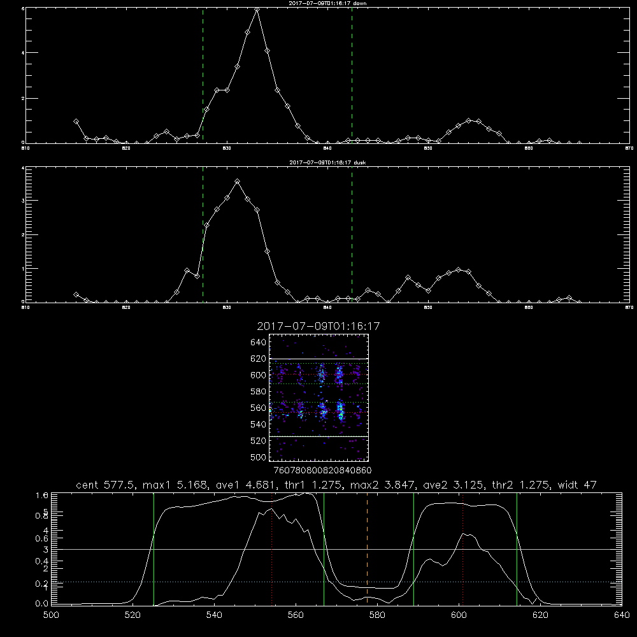Click the upper white line in the color image
This screenshot has height=637, width=637.
tap(318, 359)
